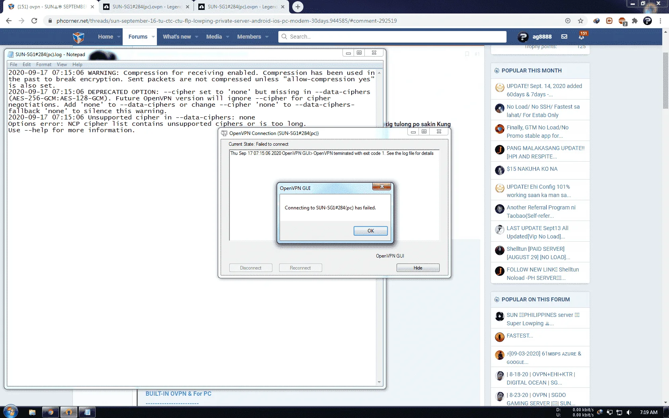Open the extensions puzzle icon

click(x=635, y=21)
